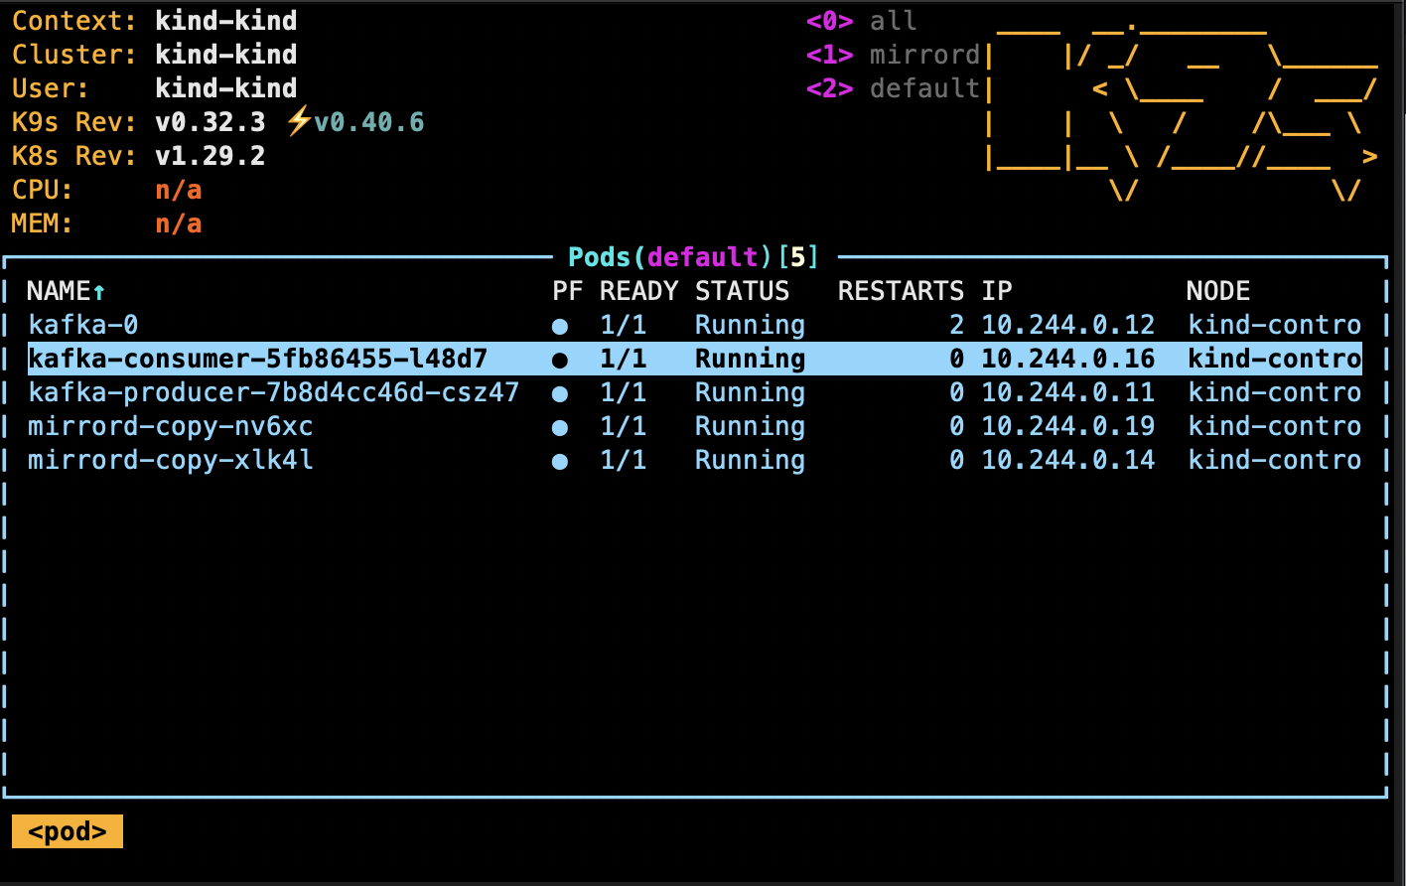The image size is (1406, 886).
Task: Click the STATUS column header
Action: click(x=742, y=291)
